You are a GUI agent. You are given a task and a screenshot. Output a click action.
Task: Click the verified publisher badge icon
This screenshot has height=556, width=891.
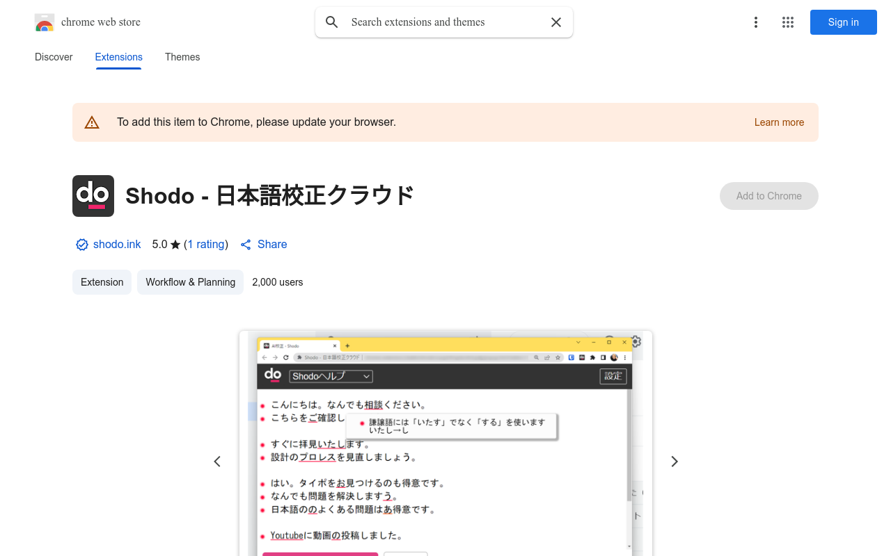pyautogui.click(x=81, y=244)
